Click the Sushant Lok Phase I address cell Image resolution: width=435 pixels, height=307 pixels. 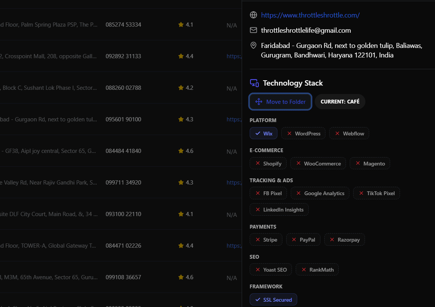(x=49, y=88)
